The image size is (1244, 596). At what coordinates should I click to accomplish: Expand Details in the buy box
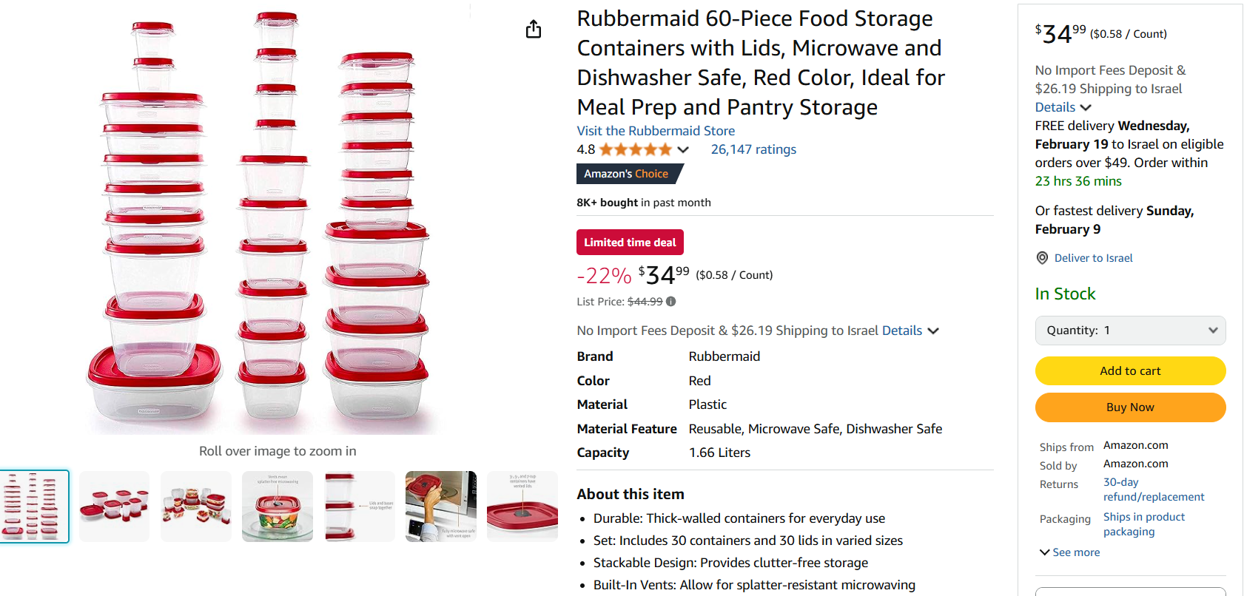(x=1063, y=107)
